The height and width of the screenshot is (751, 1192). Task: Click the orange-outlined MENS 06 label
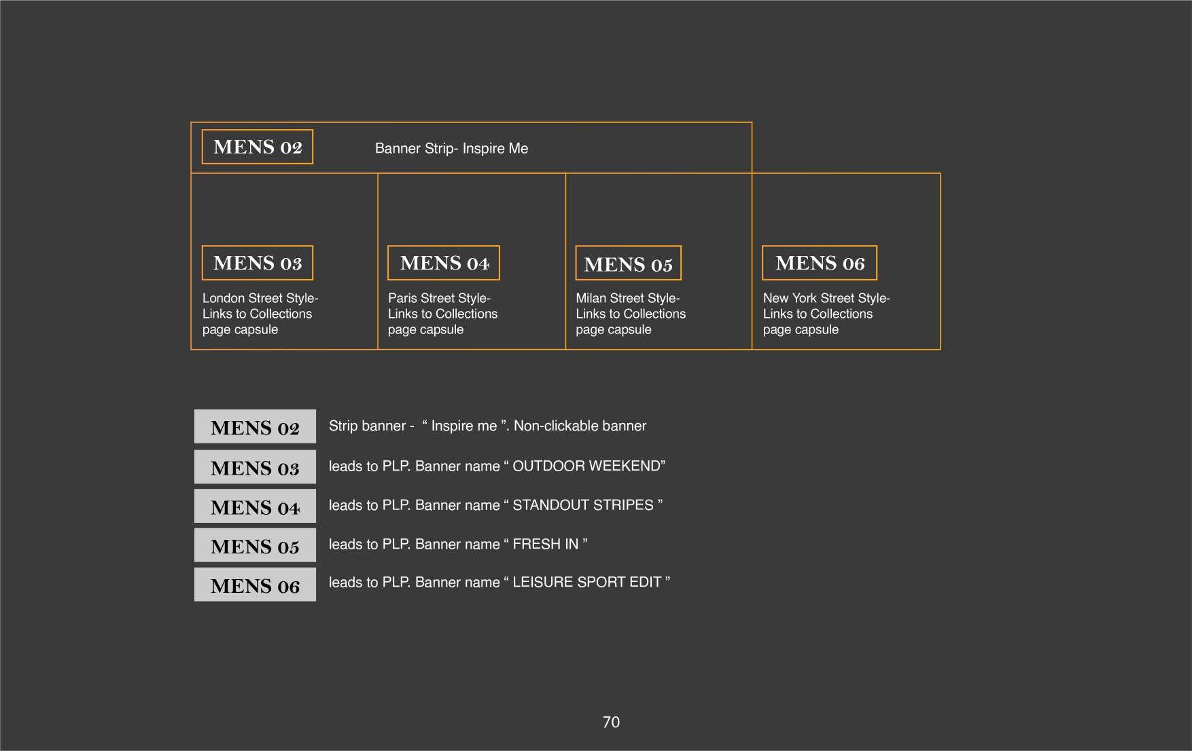pyautogui.click(x=820, y=263)
